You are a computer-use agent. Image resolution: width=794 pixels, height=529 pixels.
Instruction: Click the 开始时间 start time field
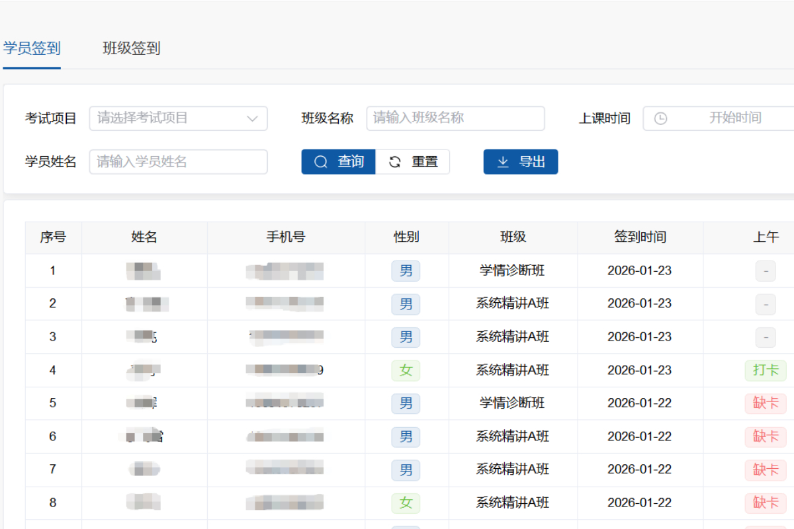click(734, 118)
